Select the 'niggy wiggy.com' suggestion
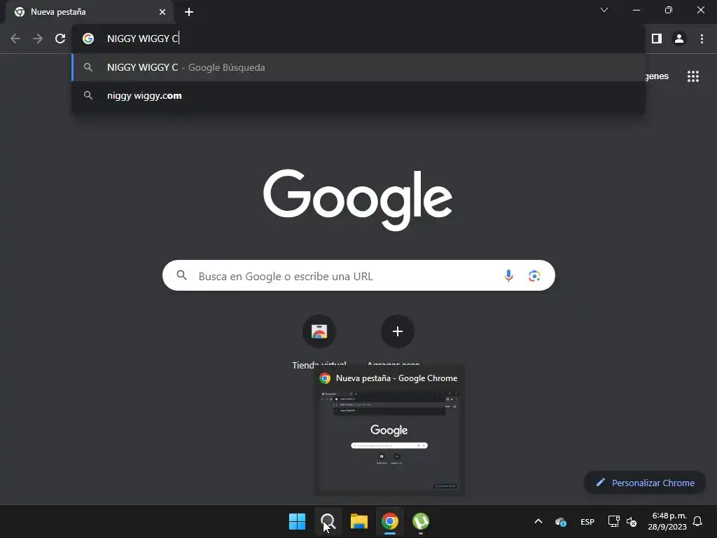Image resolution: width=717 pixels, height=538 pixels. (x=358, y=95)
